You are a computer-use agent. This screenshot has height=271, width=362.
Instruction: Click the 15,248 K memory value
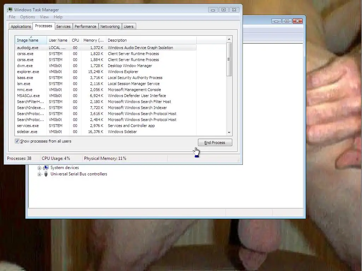click(95, 72)
